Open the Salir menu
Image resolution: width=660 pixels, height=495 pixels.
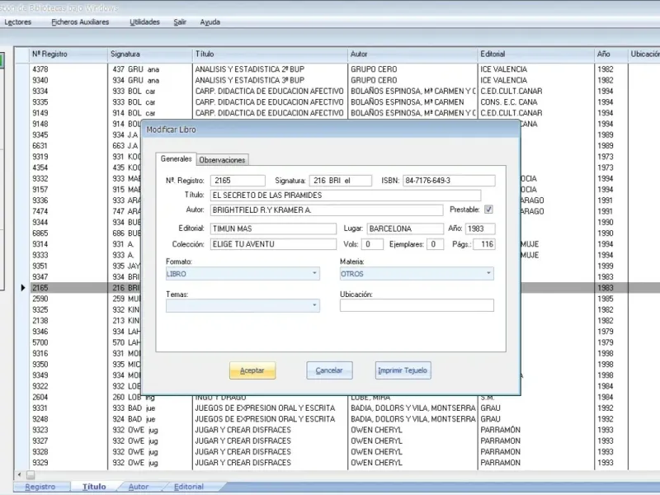pos(180,22)
